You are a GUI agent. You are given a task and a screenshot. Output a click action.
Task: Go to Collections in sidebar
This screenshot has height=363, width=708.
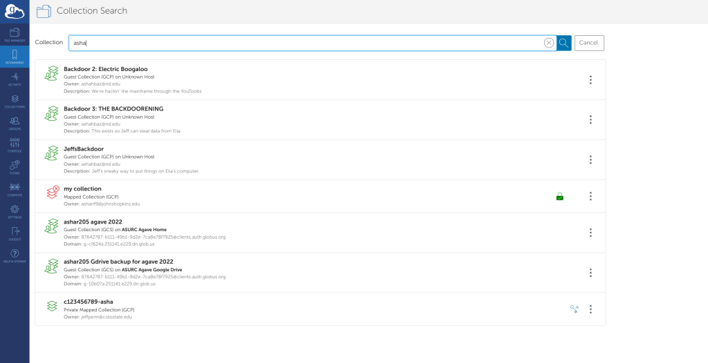15,101
